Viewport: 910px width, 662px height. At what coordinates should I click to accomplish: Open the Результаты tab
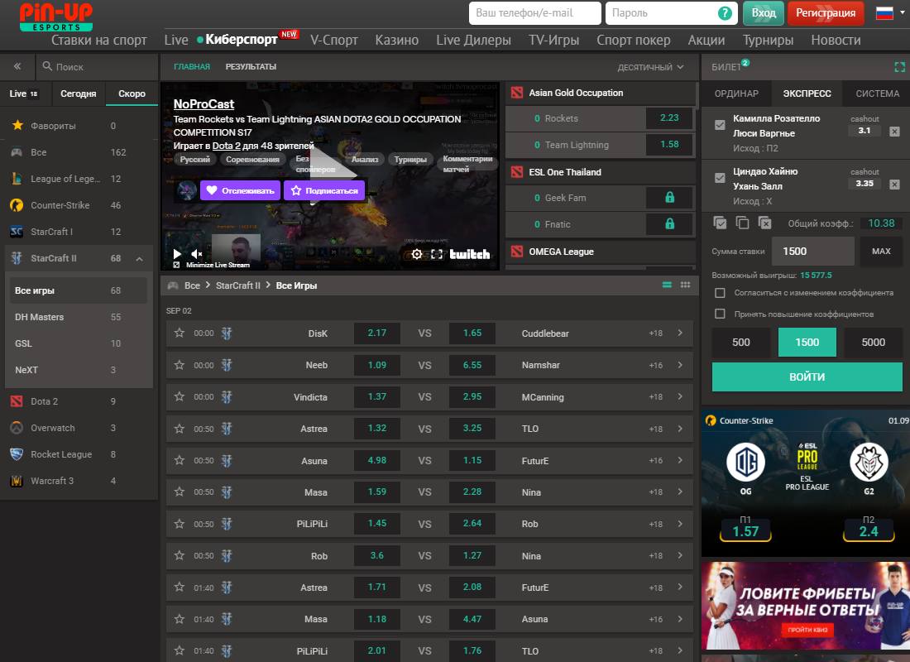251,67
